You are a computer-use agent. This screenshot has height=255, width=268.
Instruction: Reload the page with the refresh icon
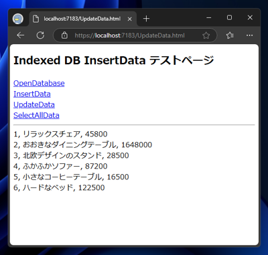(40, 35)
